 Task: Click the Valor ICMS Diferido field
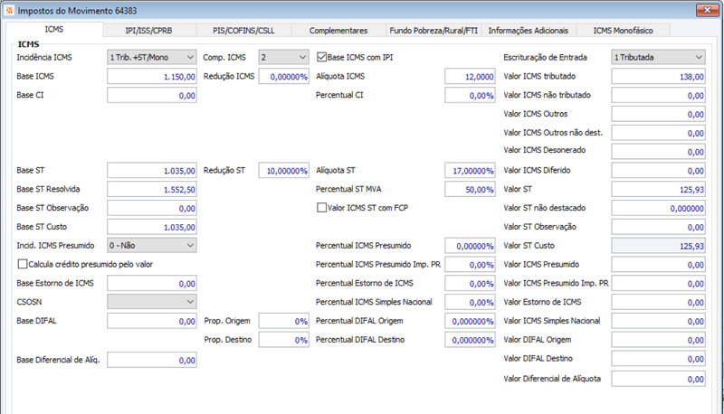[659, 171]
